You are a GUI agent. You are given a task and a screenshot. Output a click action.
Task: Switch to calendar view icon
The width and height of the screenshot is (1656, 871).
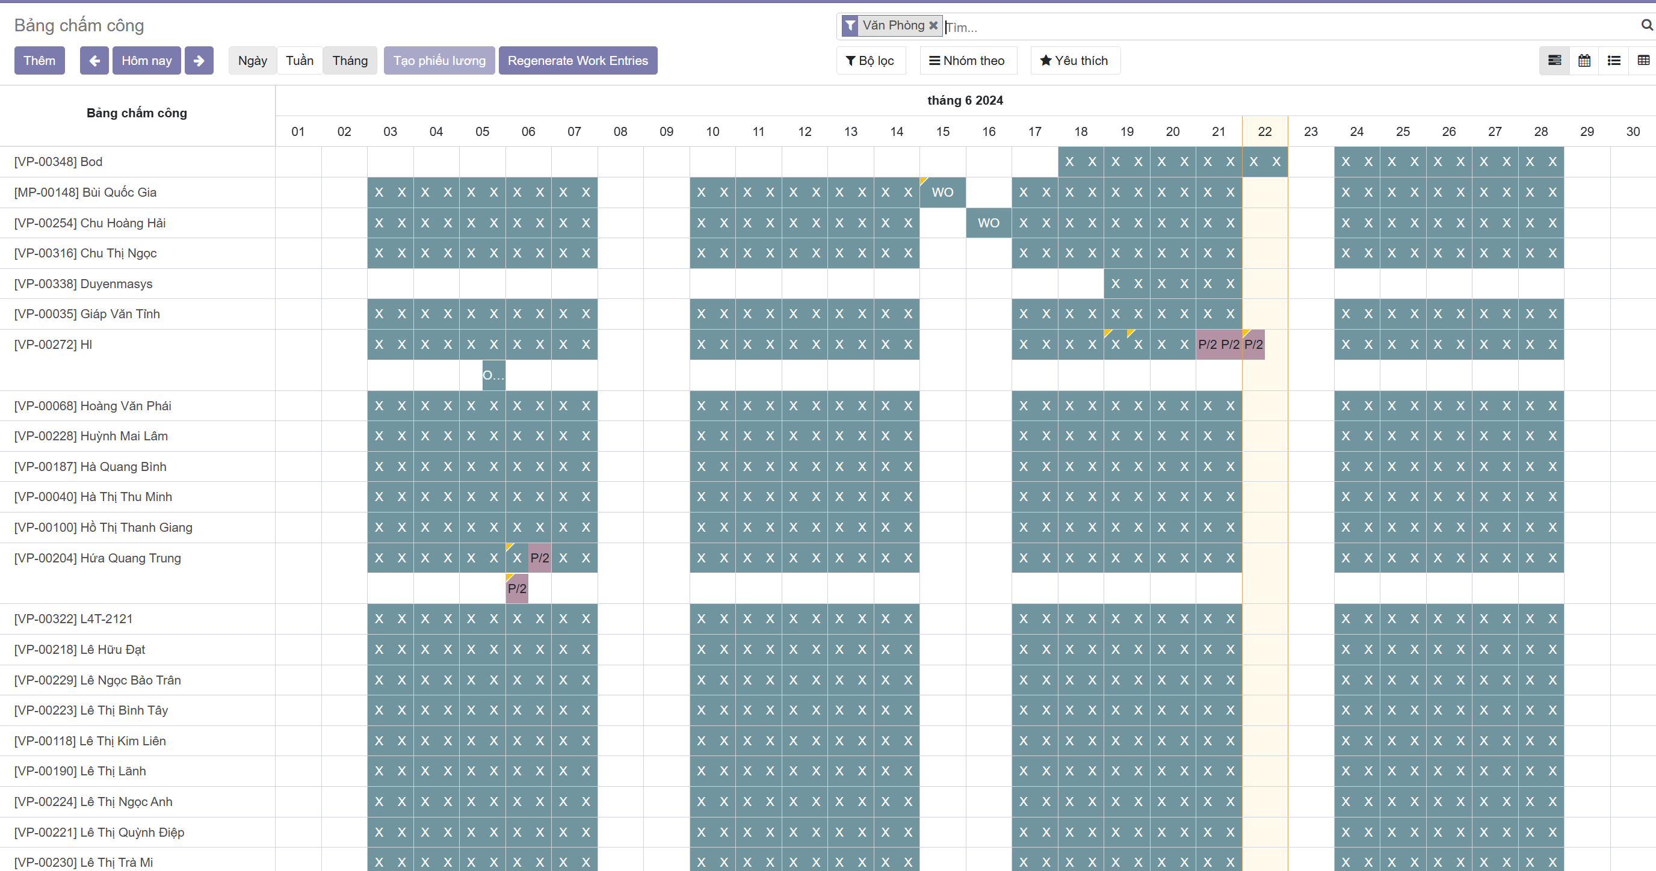1584,60
